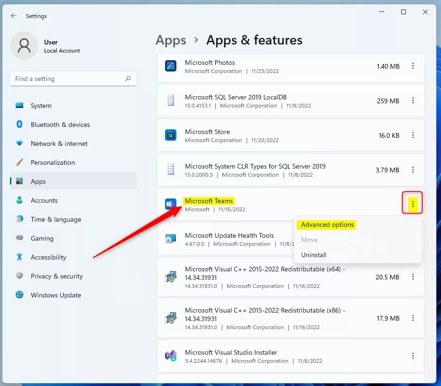Screen dimensions: 441x386
Task: Click the back arrow in Settings title bar
Action: click(14, 16)
